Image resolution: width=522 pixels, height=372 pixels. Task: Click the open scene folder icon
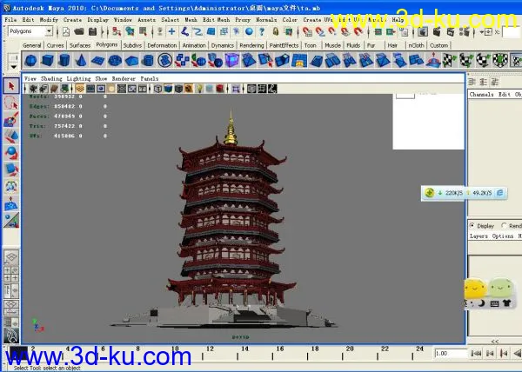point(79,32)
